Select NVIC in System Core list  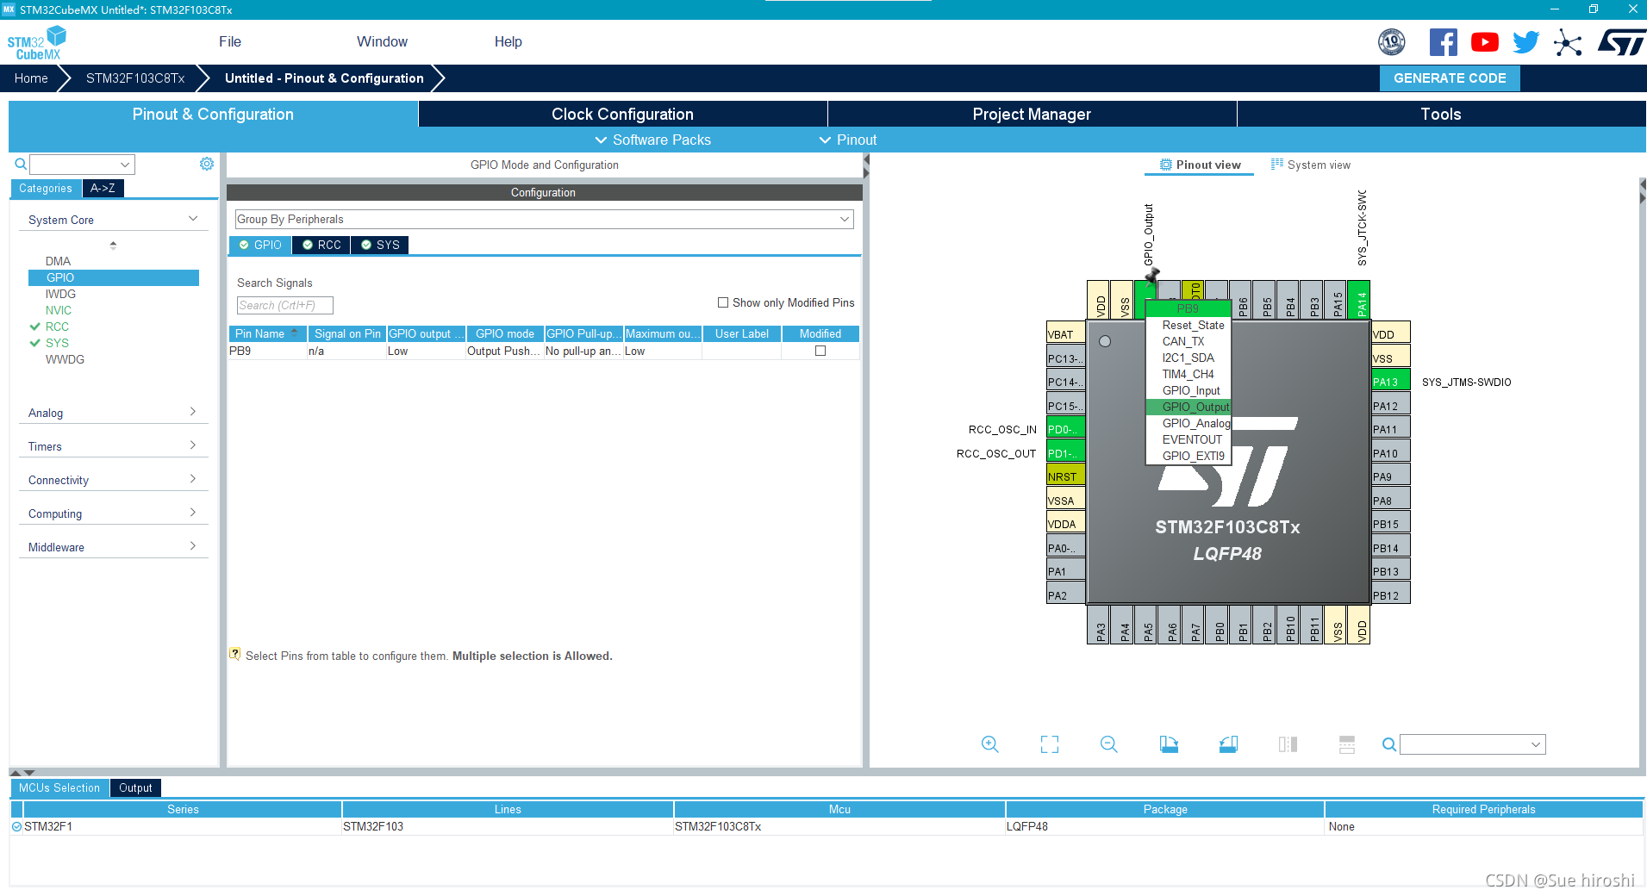[59, 310]
